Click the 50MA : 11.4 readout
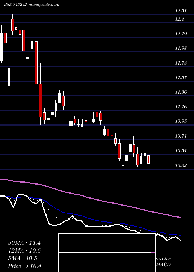Screen dimensions: 194x272 pyautogui.click(x=24, y=243)
